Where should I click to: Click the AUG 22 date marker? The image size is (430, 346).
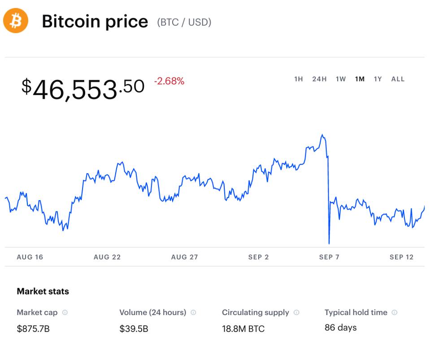(107, 257)
